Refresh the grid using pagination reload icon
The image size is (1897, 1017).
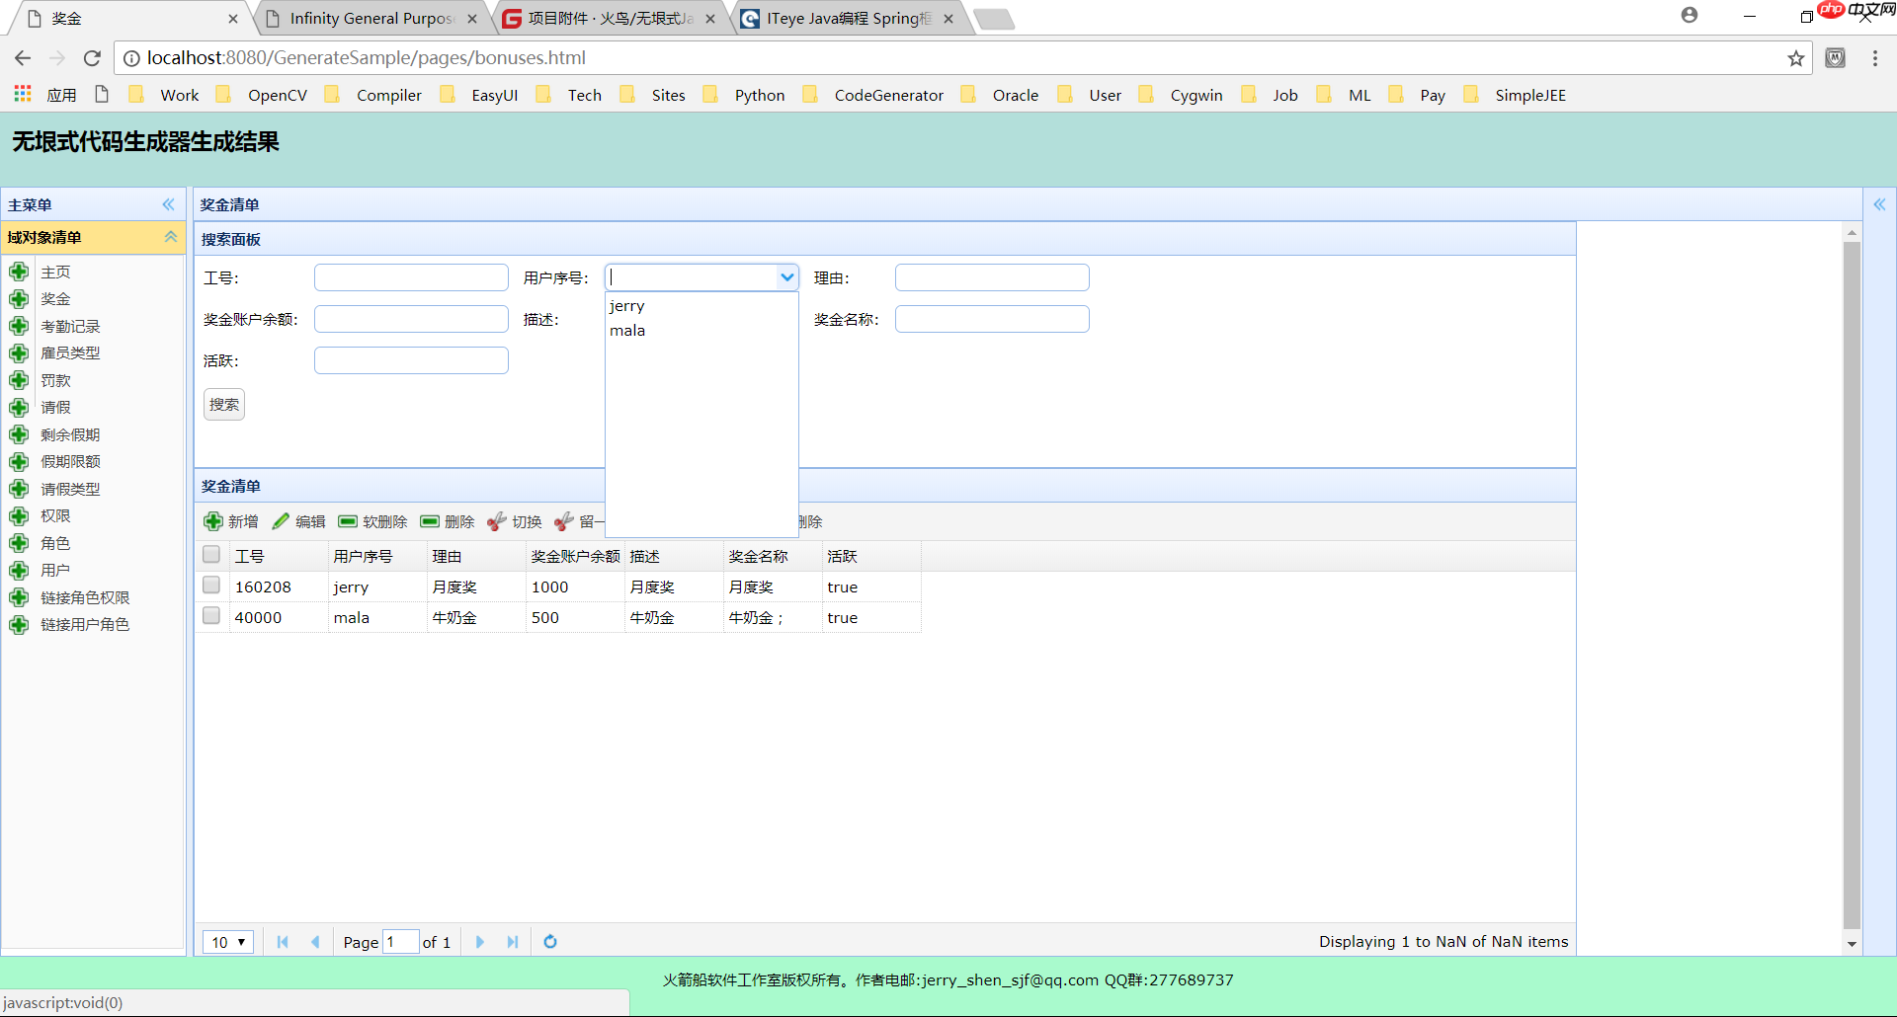coord(550,942)
